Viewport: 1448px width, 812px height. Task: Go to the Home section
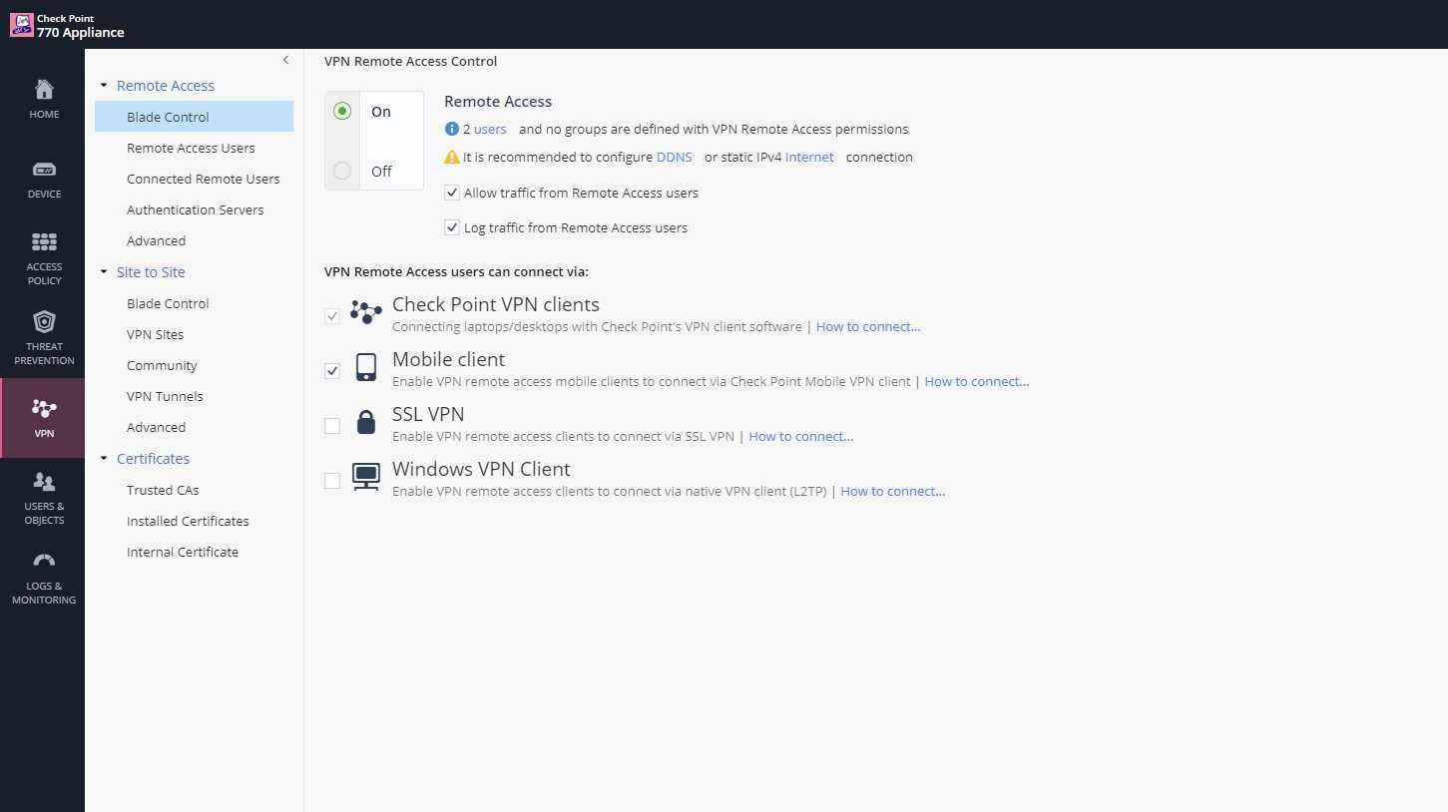coord(44,99)
